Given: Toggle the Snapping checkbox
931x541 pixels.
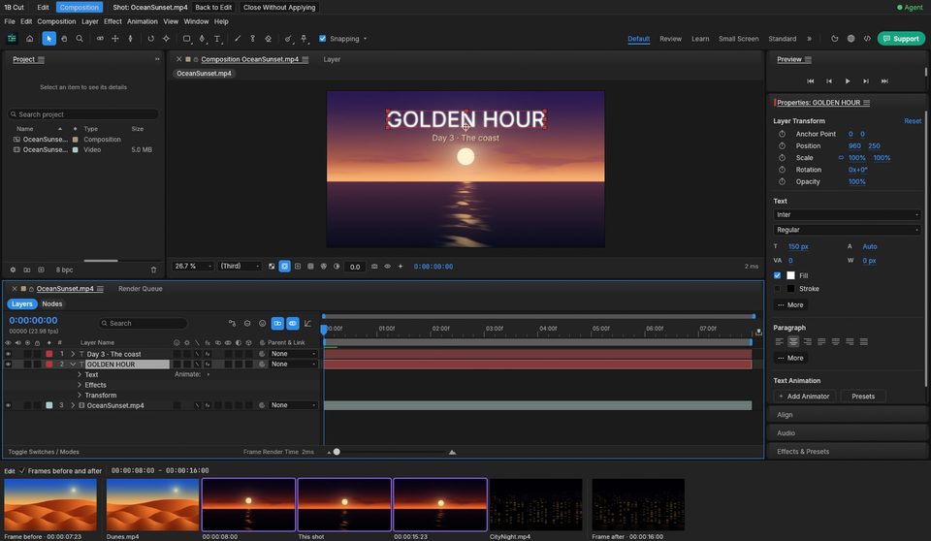Looking at the screenshot, I should (x=322, y=39).
